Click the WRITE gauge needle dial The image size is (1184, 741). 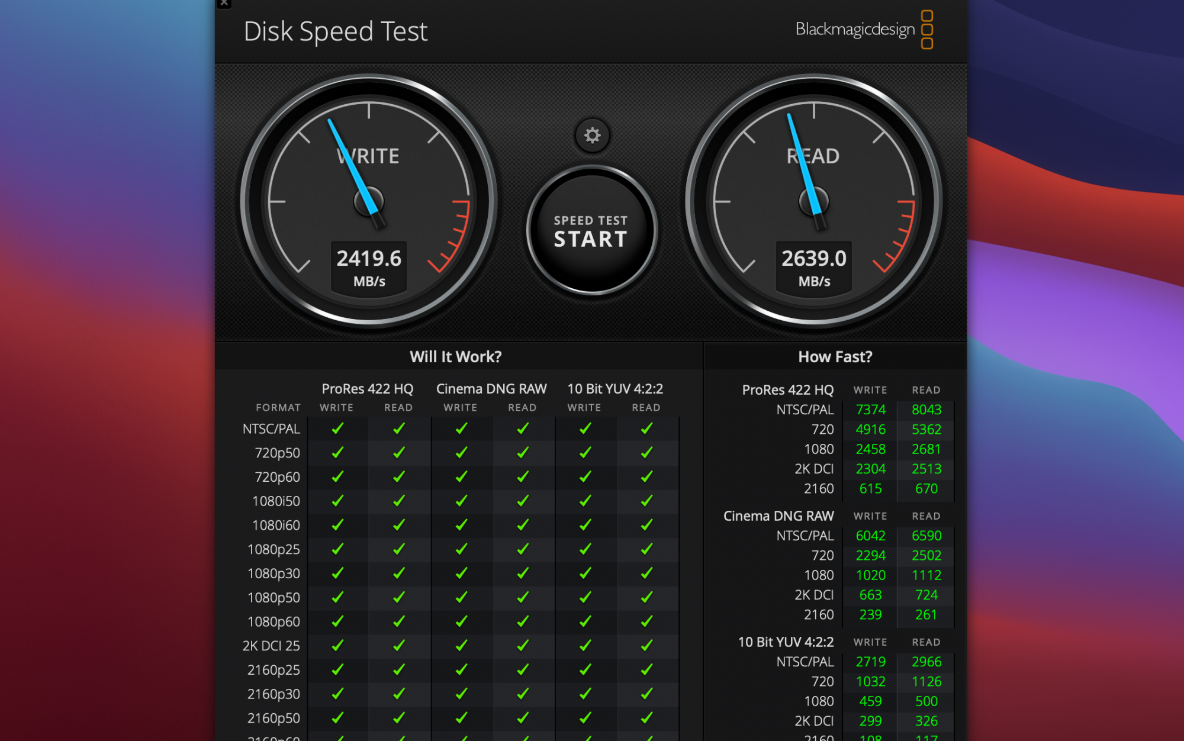369,201
